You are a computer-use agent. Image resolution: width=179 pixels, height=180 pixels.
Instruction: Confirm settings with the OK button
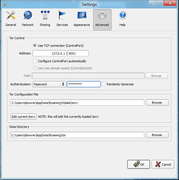139,164
